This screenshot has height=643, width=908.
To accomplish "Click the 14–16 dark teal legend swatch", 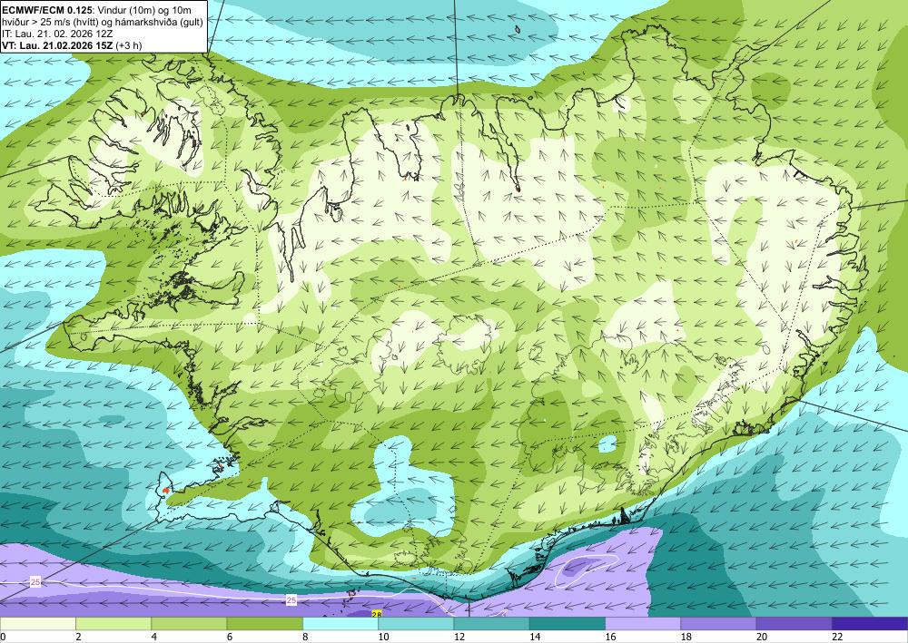I will click(x=567, y=624).
